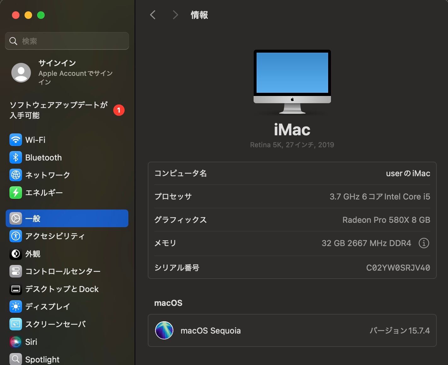This screenshot has height=365, width=448.
Task: Click version text 'バージョン15.7.4'
Action: pyautogui.click(x=400, y=330)
